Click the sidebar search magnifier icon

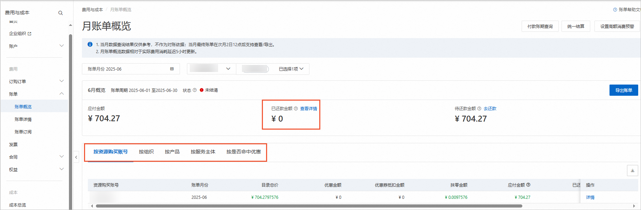61,13
